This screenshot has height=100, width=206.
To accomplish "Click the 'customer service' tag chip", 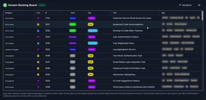I will (x=177, y=18).
